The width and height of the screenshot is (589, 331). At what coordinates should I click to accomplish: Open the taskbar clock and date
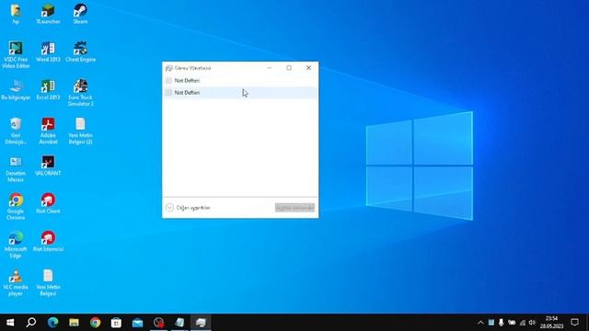tap(551, 323)
